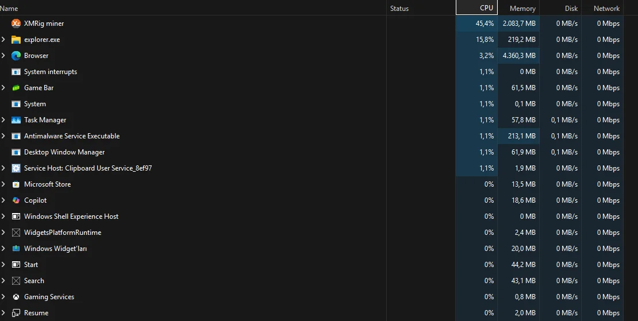Viewport: 638px width, 321px height.
Task: Sort by the Disk column header
Action: pos(560,8)
